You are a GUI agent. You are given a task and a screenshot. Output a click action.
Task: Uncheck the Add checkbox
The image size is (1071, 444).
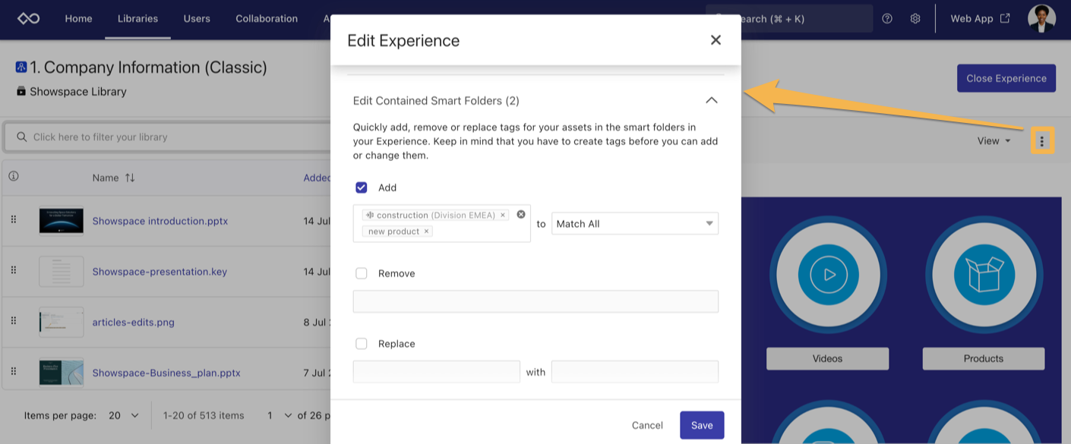pos(362,187)
